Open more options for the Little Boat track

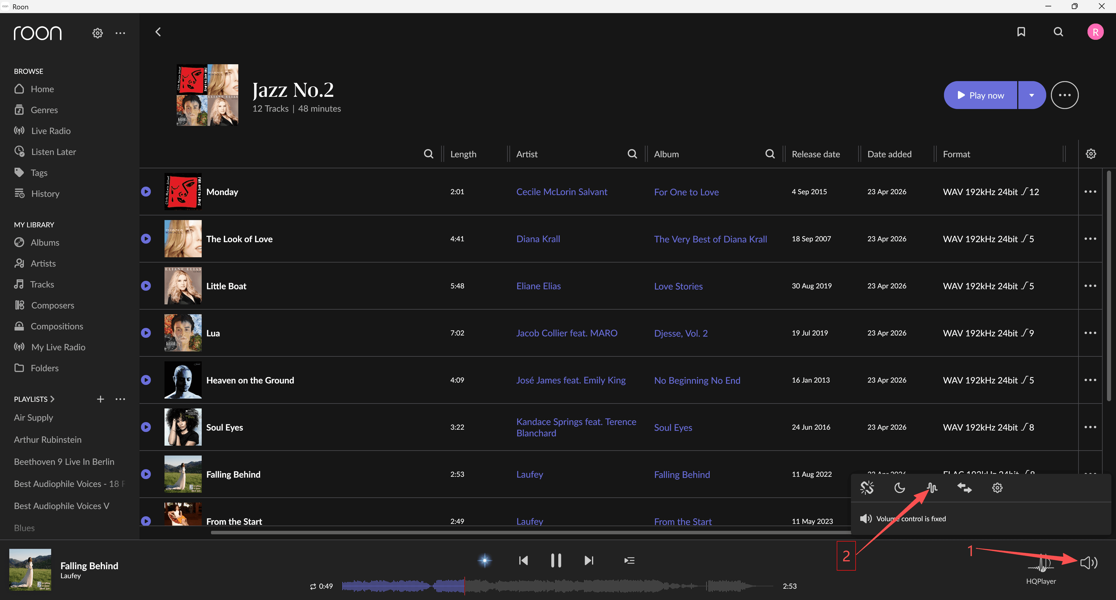pyautogui.click(x=1090, y=286)
